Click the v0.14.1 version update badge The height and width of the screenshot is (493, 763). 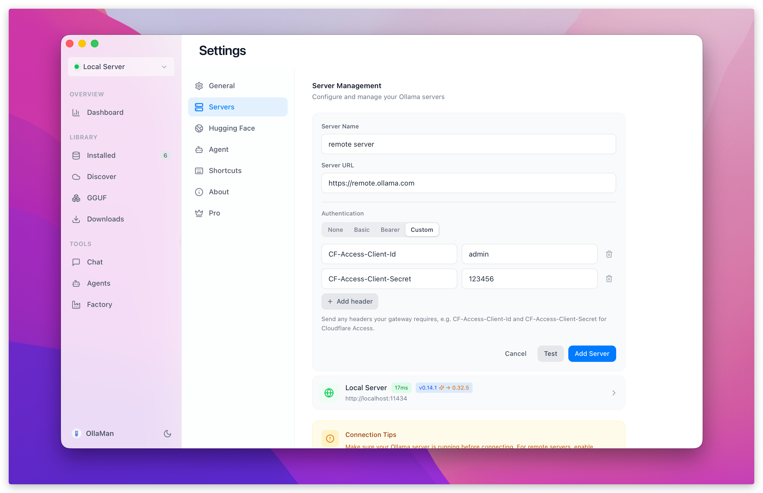click(443, 388)
